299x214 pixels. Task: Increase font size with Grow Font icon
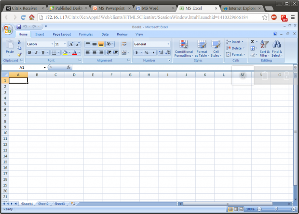click(71, 44)
